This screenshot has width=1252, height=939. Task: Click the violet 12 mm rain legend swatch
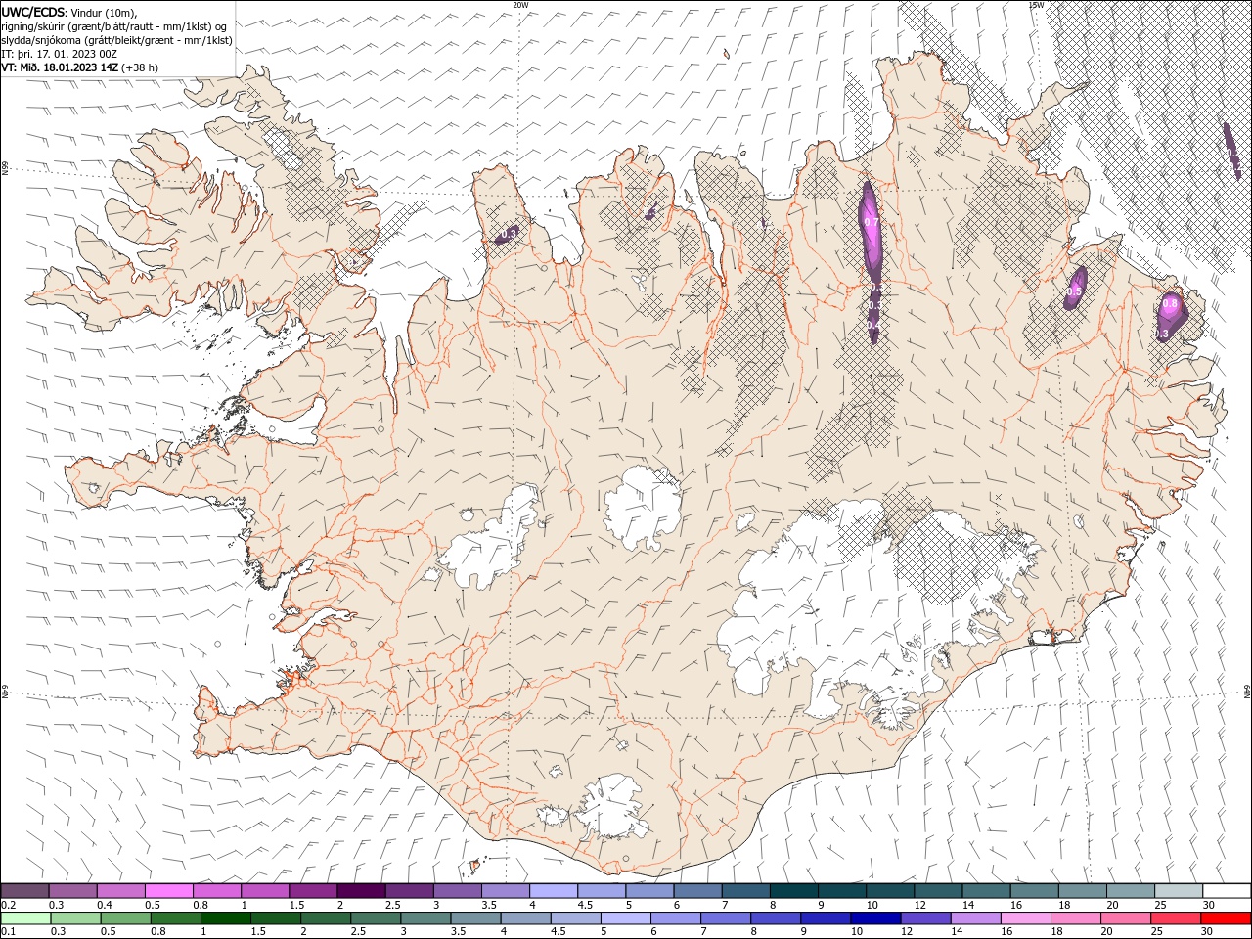[x=925, y=918]
